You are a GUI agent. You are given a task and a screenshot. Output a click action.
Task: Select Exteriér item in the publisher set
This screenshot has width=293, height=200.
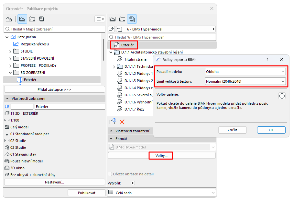[162, 45]
